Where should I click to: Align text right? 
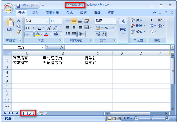(x=80, y=27)
